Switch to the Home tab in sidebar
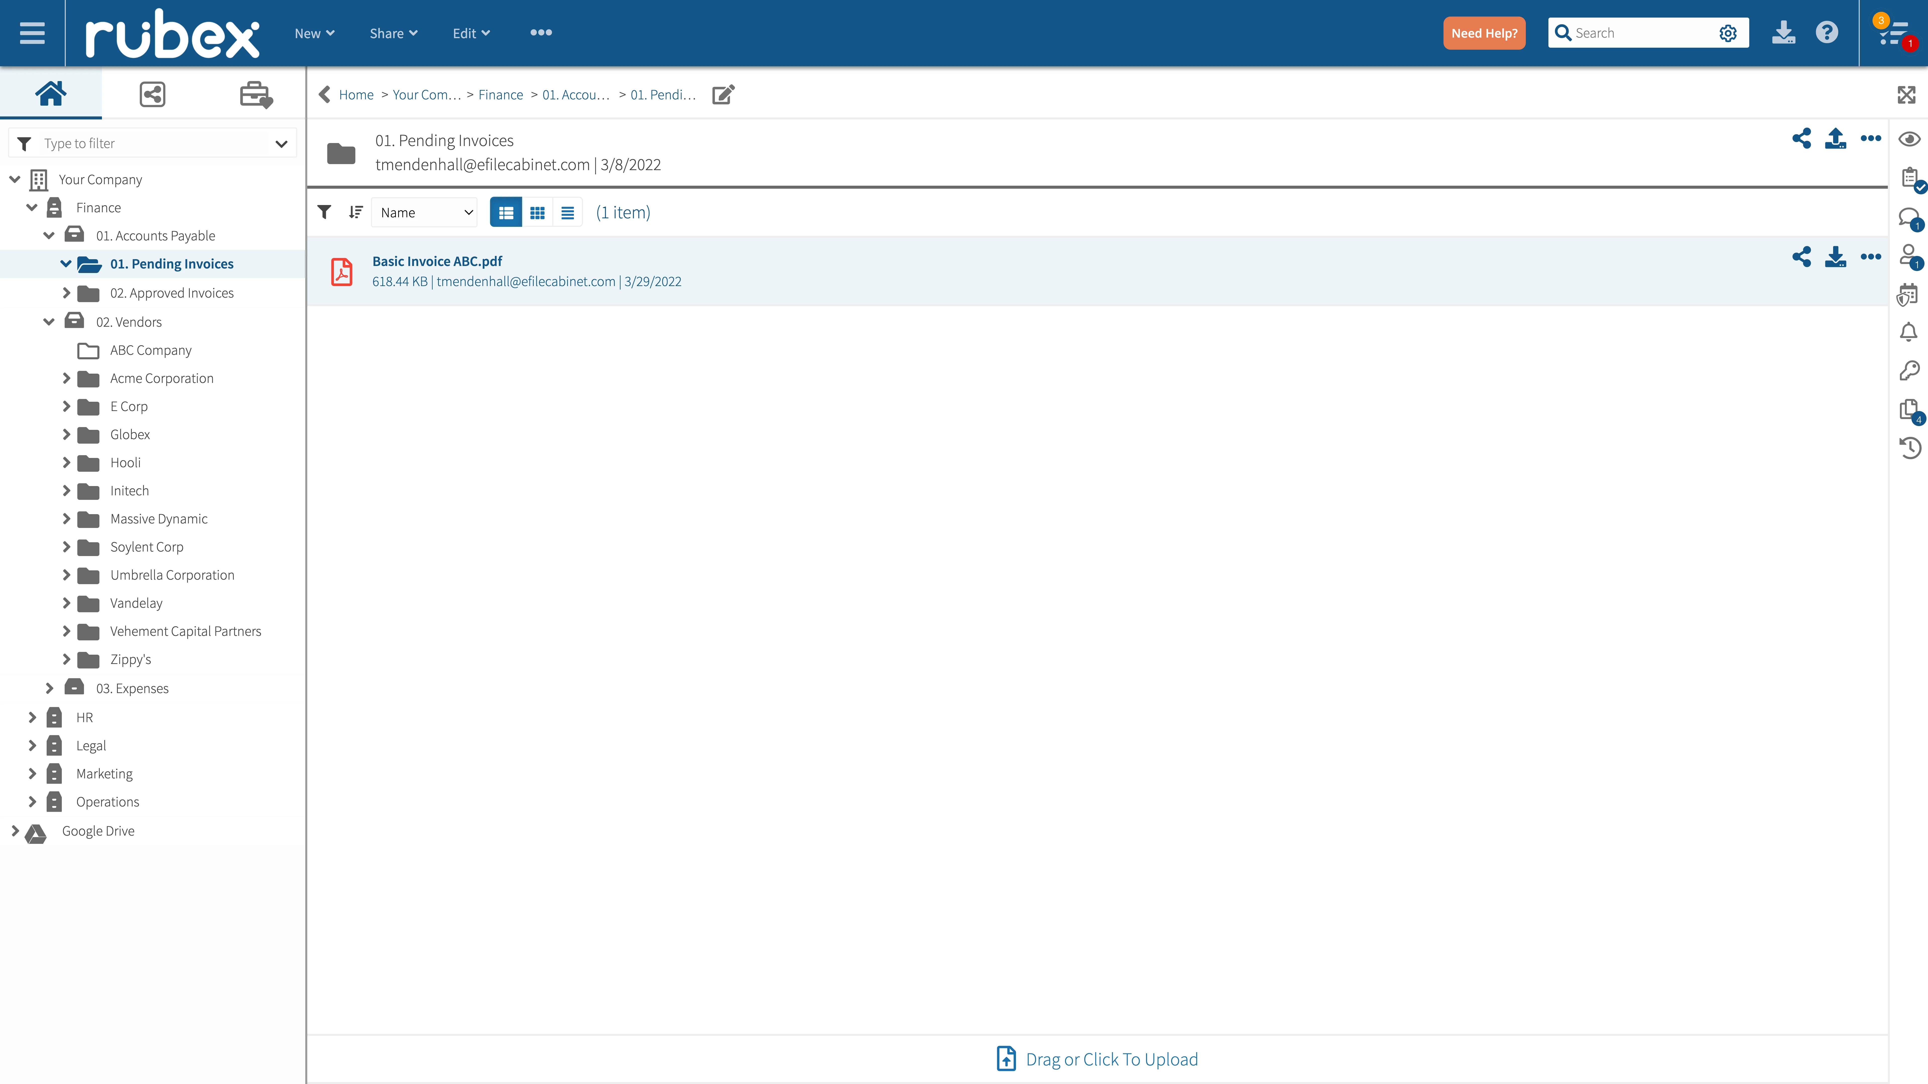The height and width of the screenshot is (1084, 1928). pos(51,94)
